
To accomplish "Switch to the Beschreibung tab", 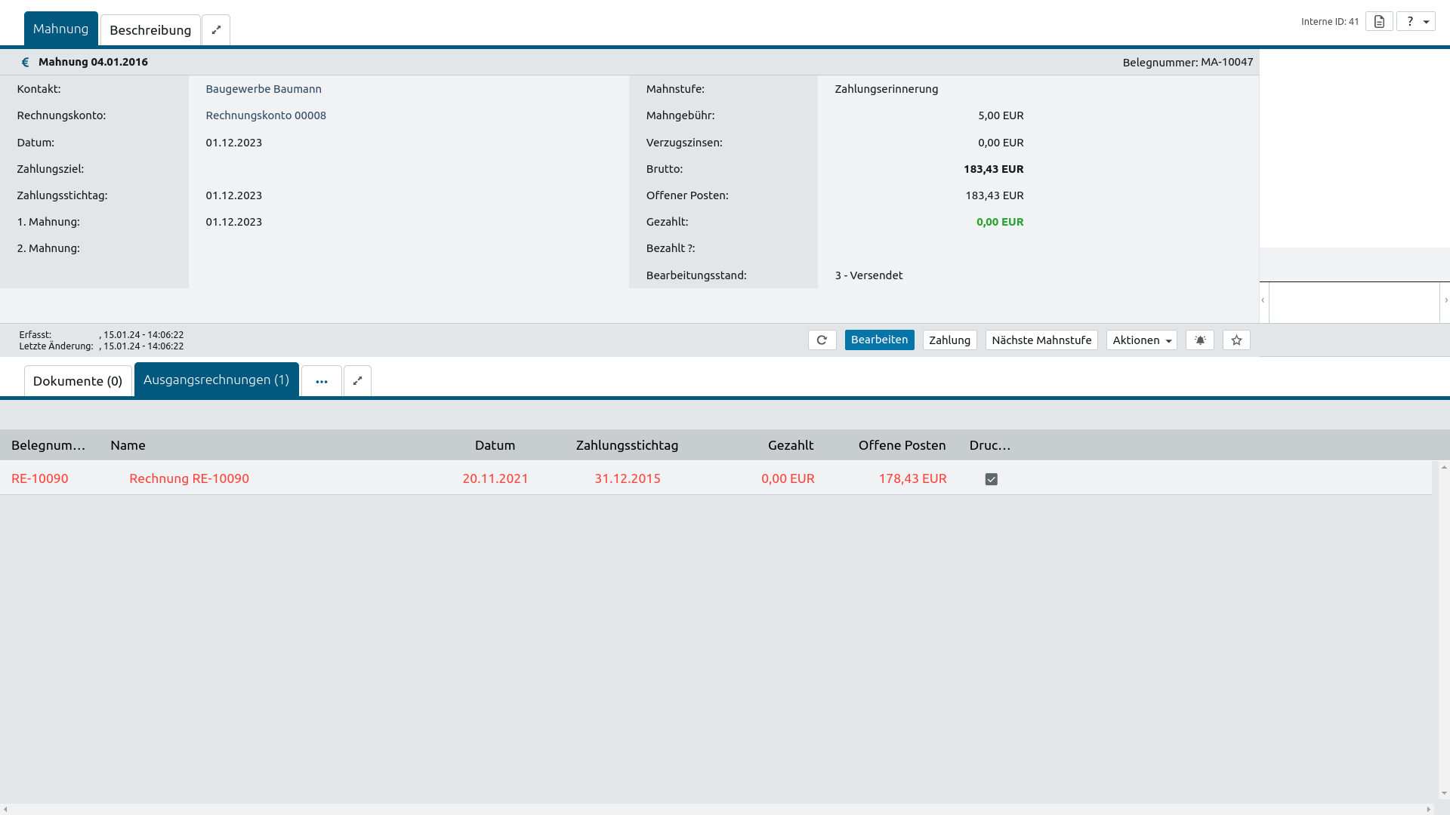I will click(150, 30).
